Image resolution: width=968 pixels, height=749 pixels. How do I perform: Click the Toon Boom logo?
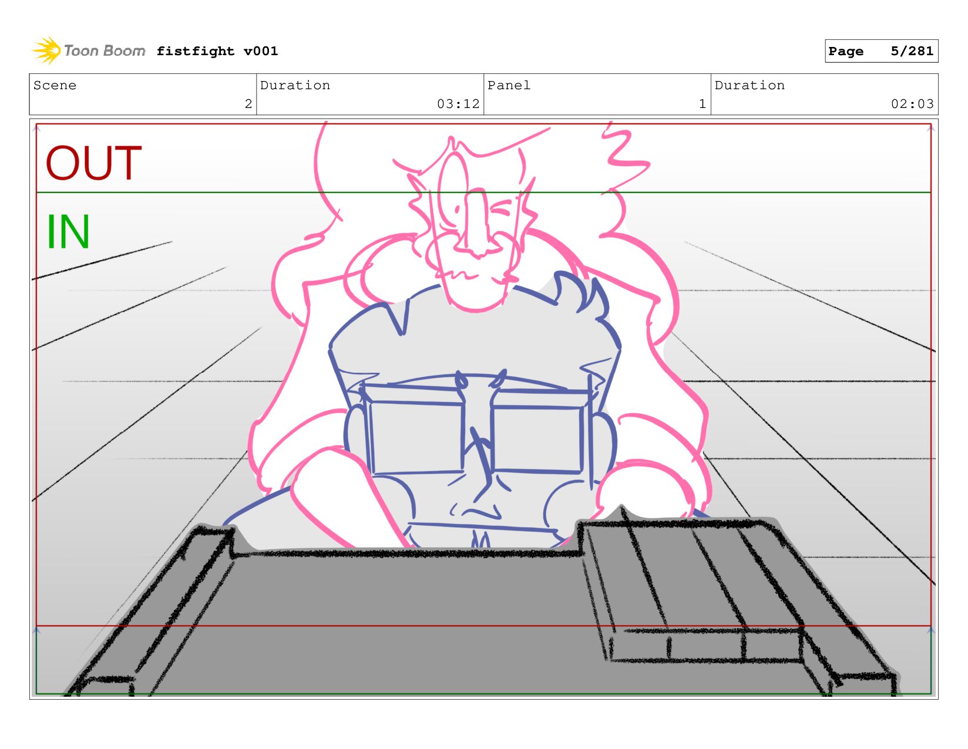pos(89,51)
